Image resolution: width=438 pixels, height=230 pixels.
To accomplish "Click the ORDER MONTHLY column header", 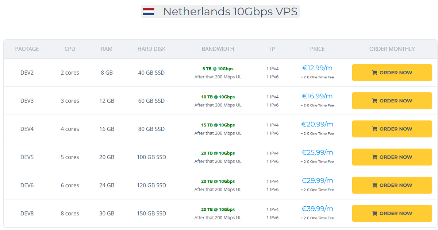I will (392, 49).
